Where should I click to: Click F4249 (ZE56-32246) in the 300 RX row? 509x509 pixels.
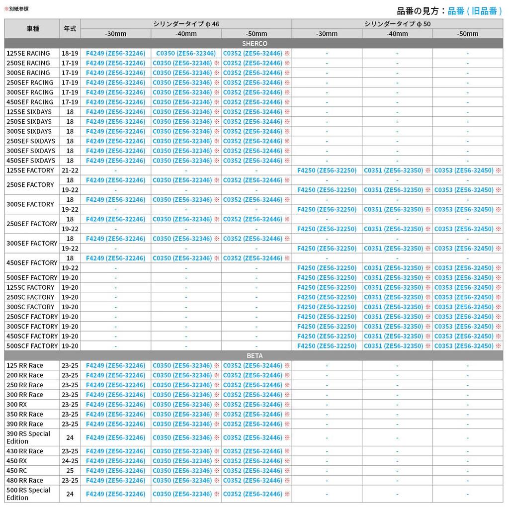tap(115, 405)
